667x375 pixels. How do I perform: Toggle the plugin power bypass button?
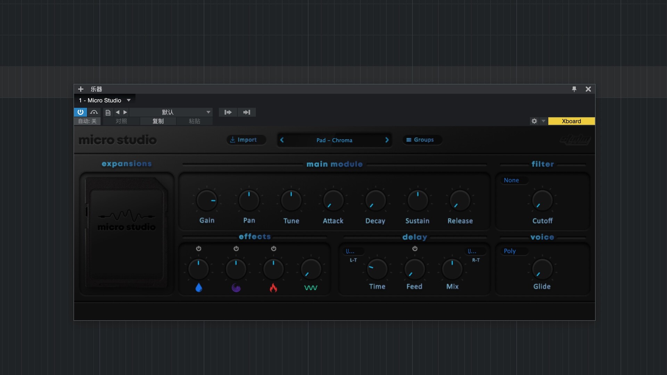coord(80,112)
